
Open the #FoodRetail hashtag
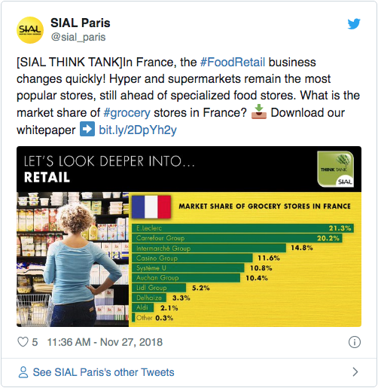[233, 63]
